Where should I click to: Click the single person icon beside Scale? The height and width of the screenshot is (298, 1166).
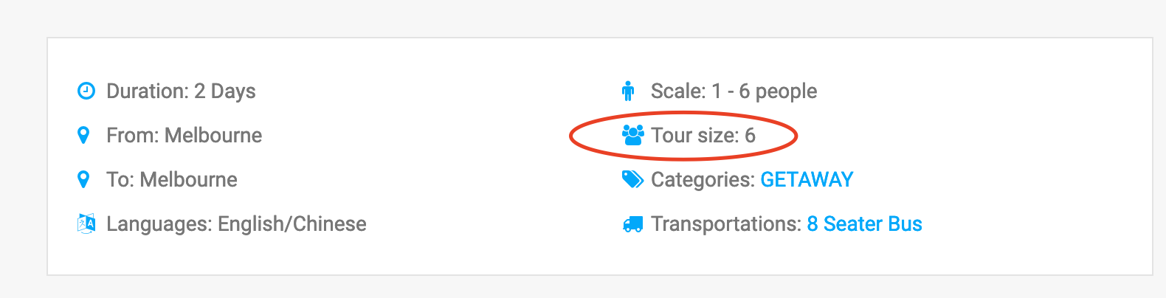tap(628, 91)
